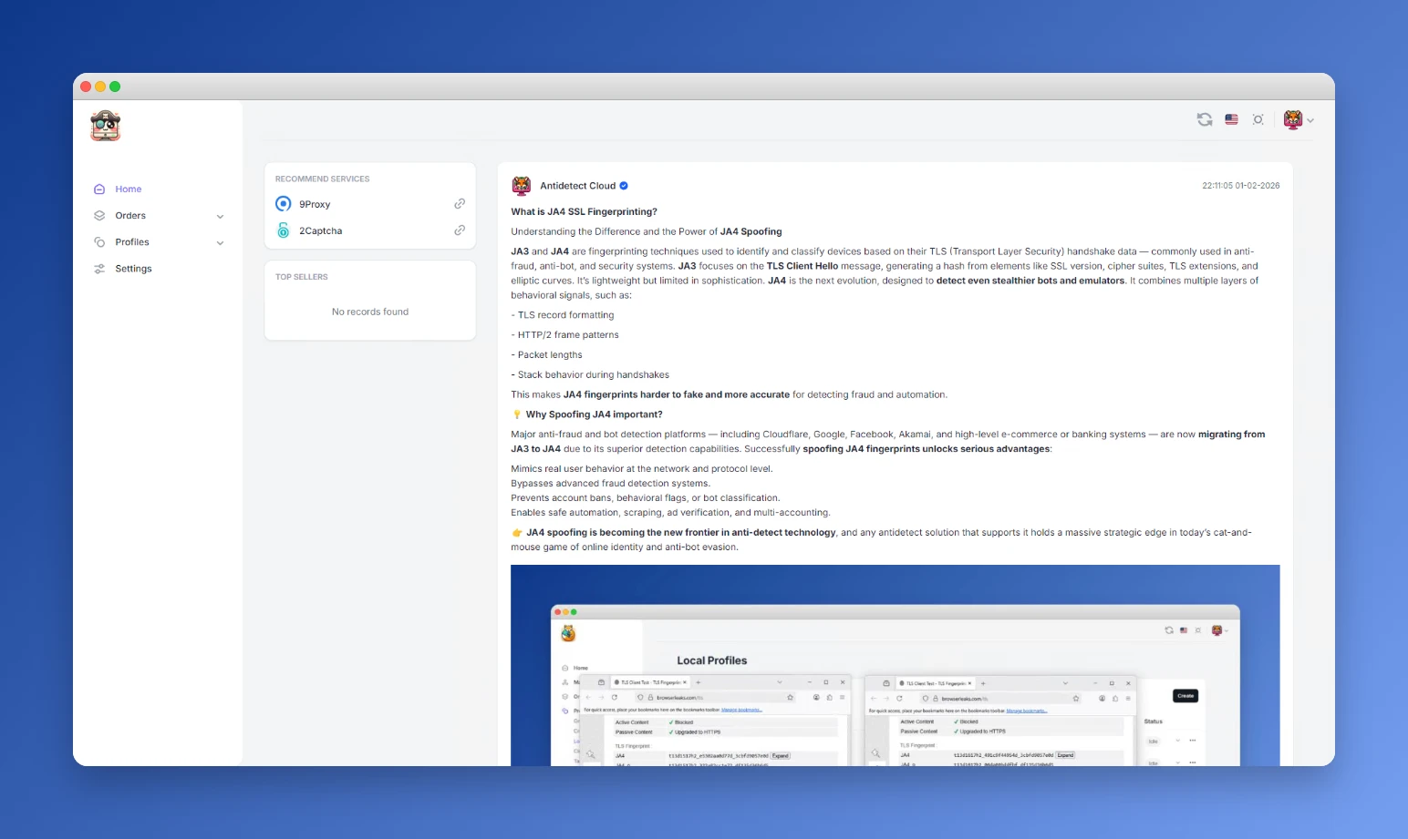This screenshot has height=839, width=1408.
Task: Expand the Orders sidebar section
Action: 220,216
